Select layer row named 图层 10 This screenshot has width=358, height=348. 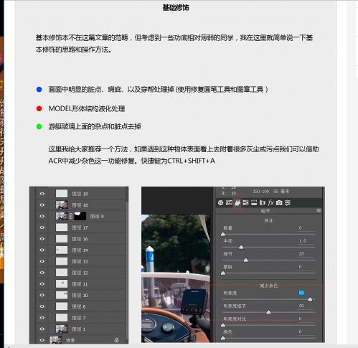pos(80,295)
